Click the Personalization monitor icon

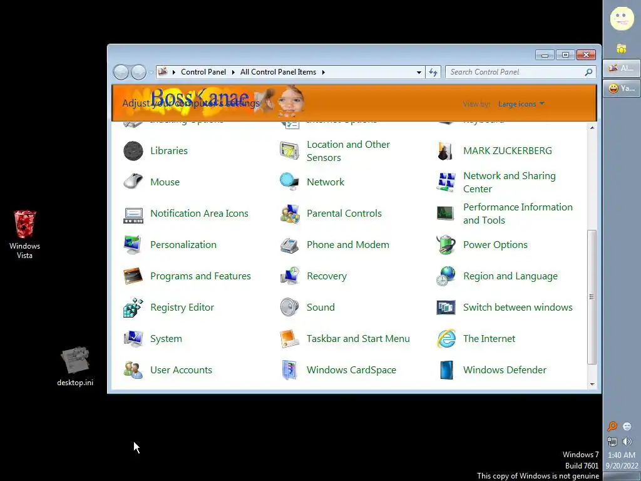coord(133,245)
